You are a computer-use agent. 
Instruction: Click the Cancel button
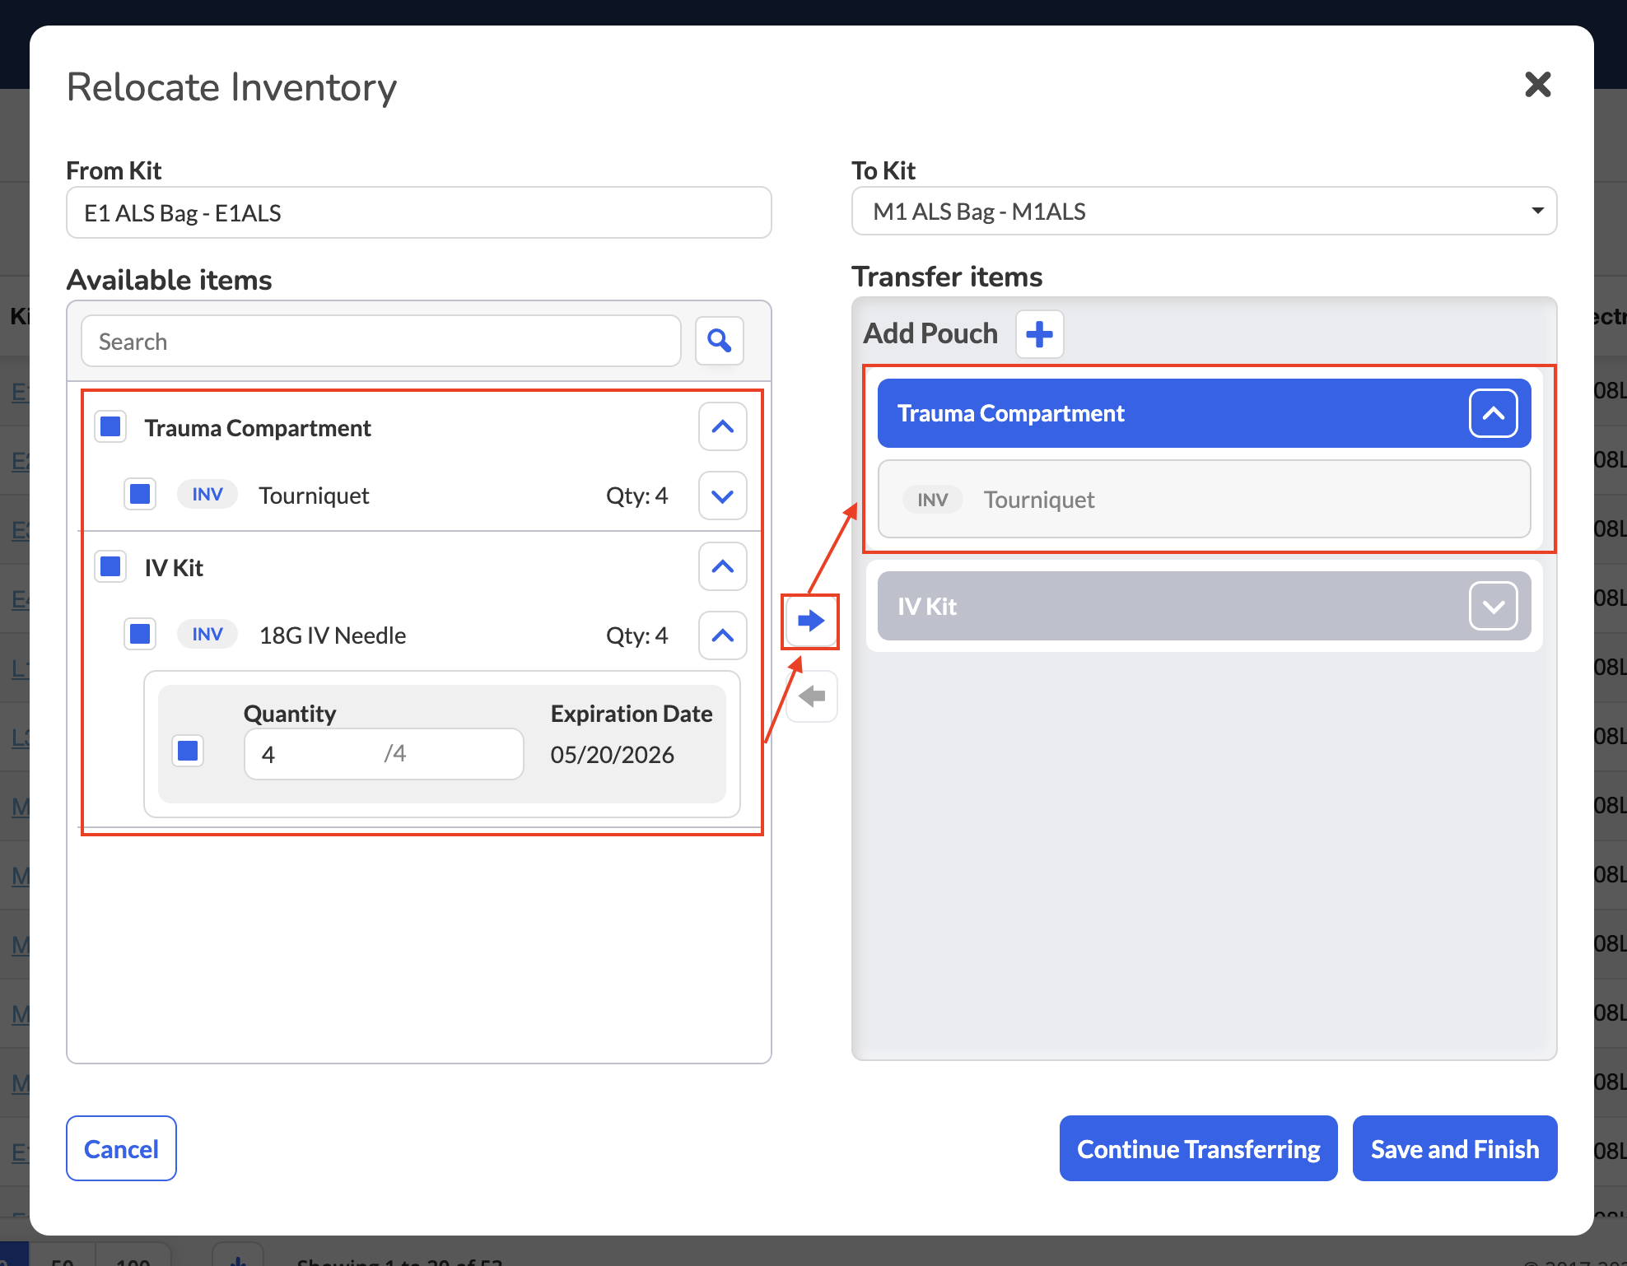121,1148
